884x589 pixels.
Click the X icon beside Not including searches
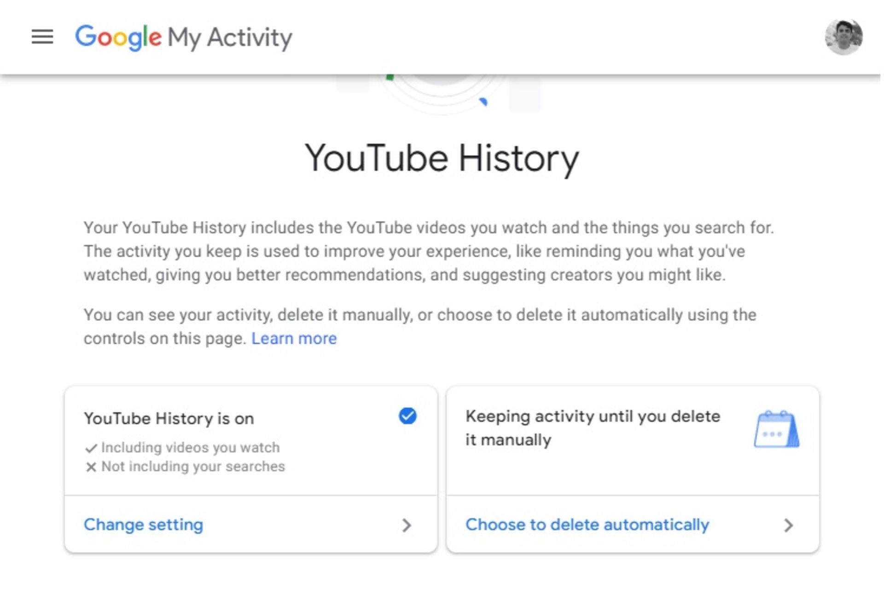91,467
